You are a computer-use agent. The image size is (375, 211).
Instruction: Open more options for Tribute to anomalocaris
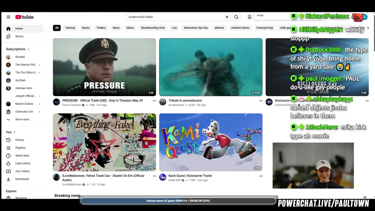(x=261, y=101)
